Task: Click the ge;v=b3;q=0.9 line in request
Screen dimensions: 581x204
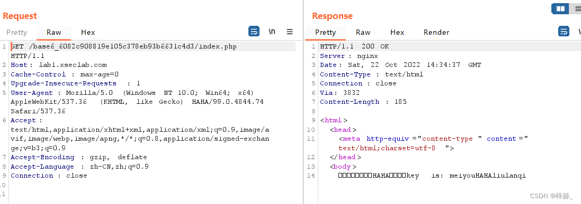Action: 38,148
